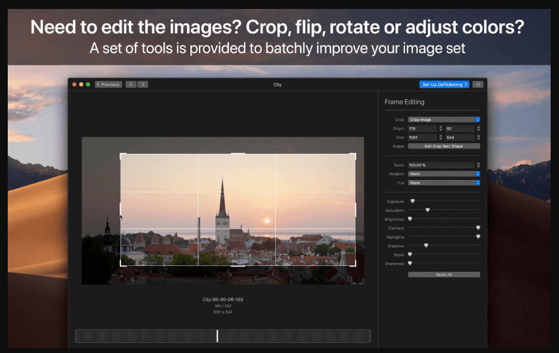Open the Flip dropdown
Screen dimensions: 559x353
pyautogui.click(x=444, y=182)
